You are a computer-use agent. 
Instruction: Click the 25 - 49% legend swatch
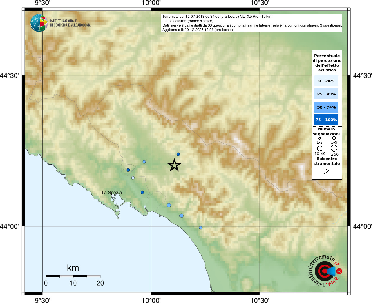tap(326, 94)
